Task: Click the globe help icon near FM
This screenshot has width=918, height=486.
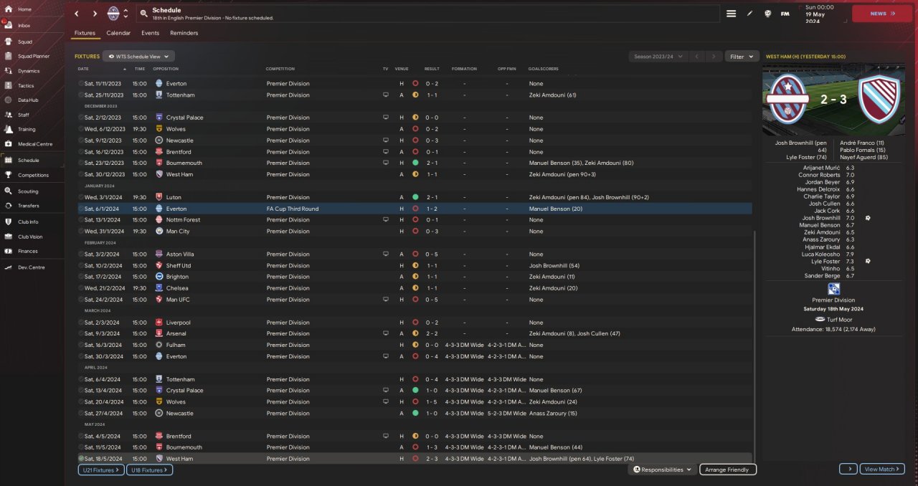Action: pos(768,14)
